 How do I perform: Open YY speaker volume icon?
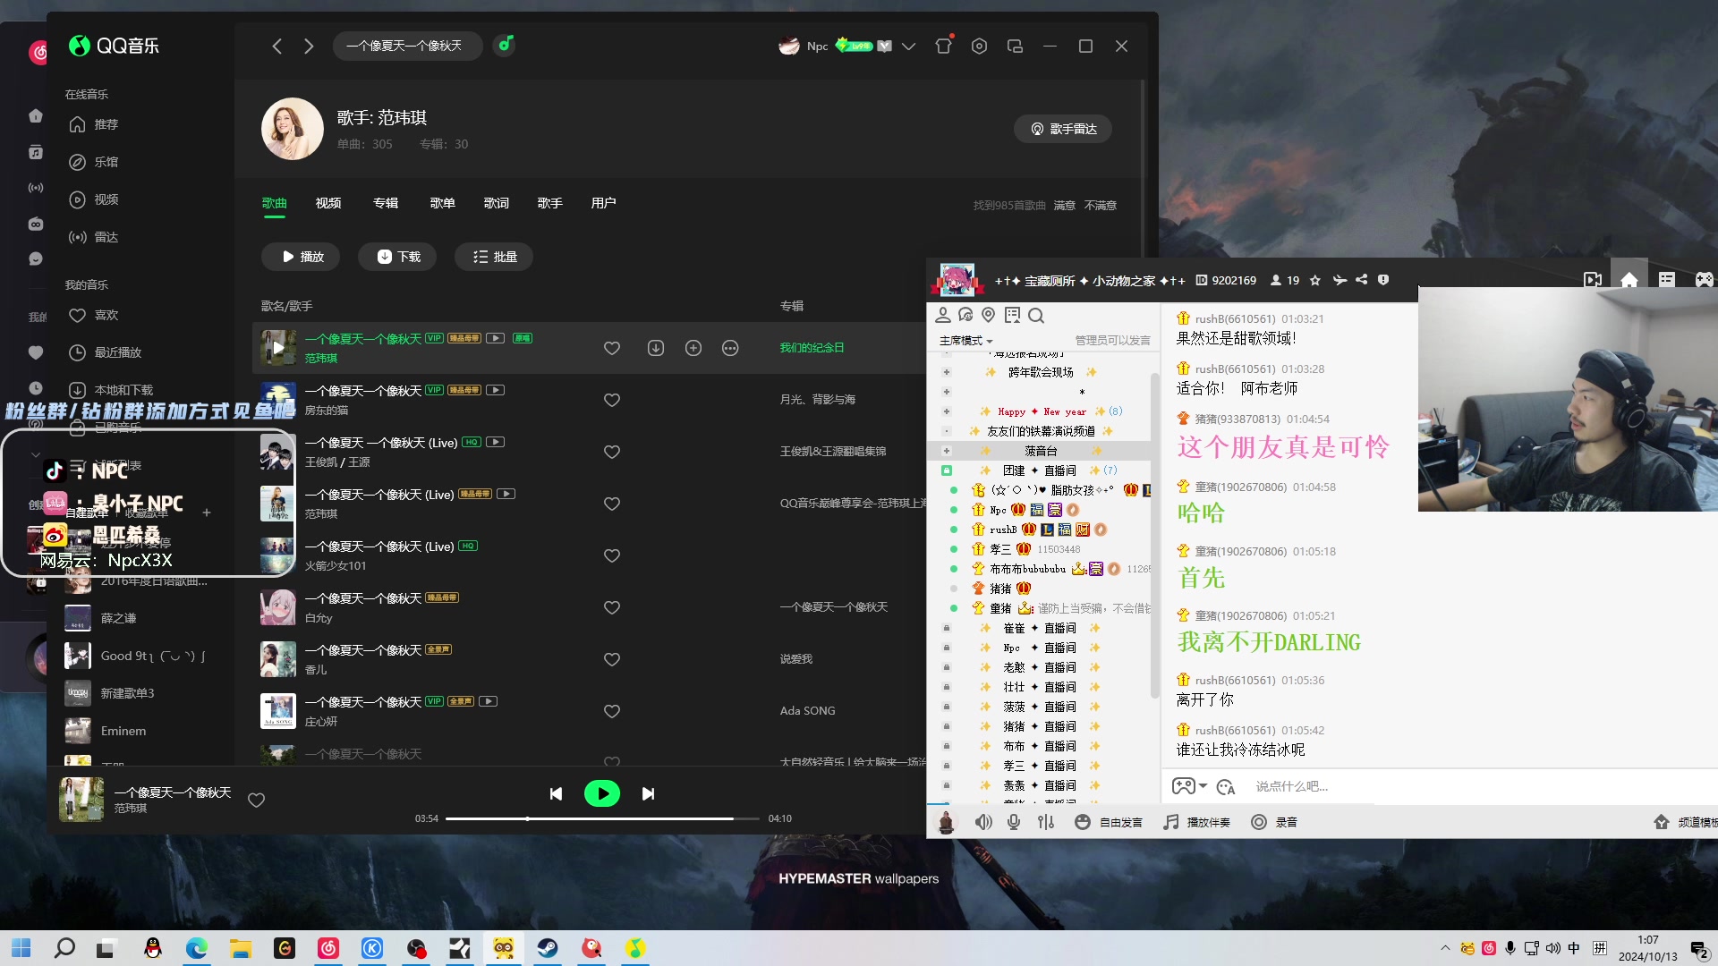(x=983, y=822)
